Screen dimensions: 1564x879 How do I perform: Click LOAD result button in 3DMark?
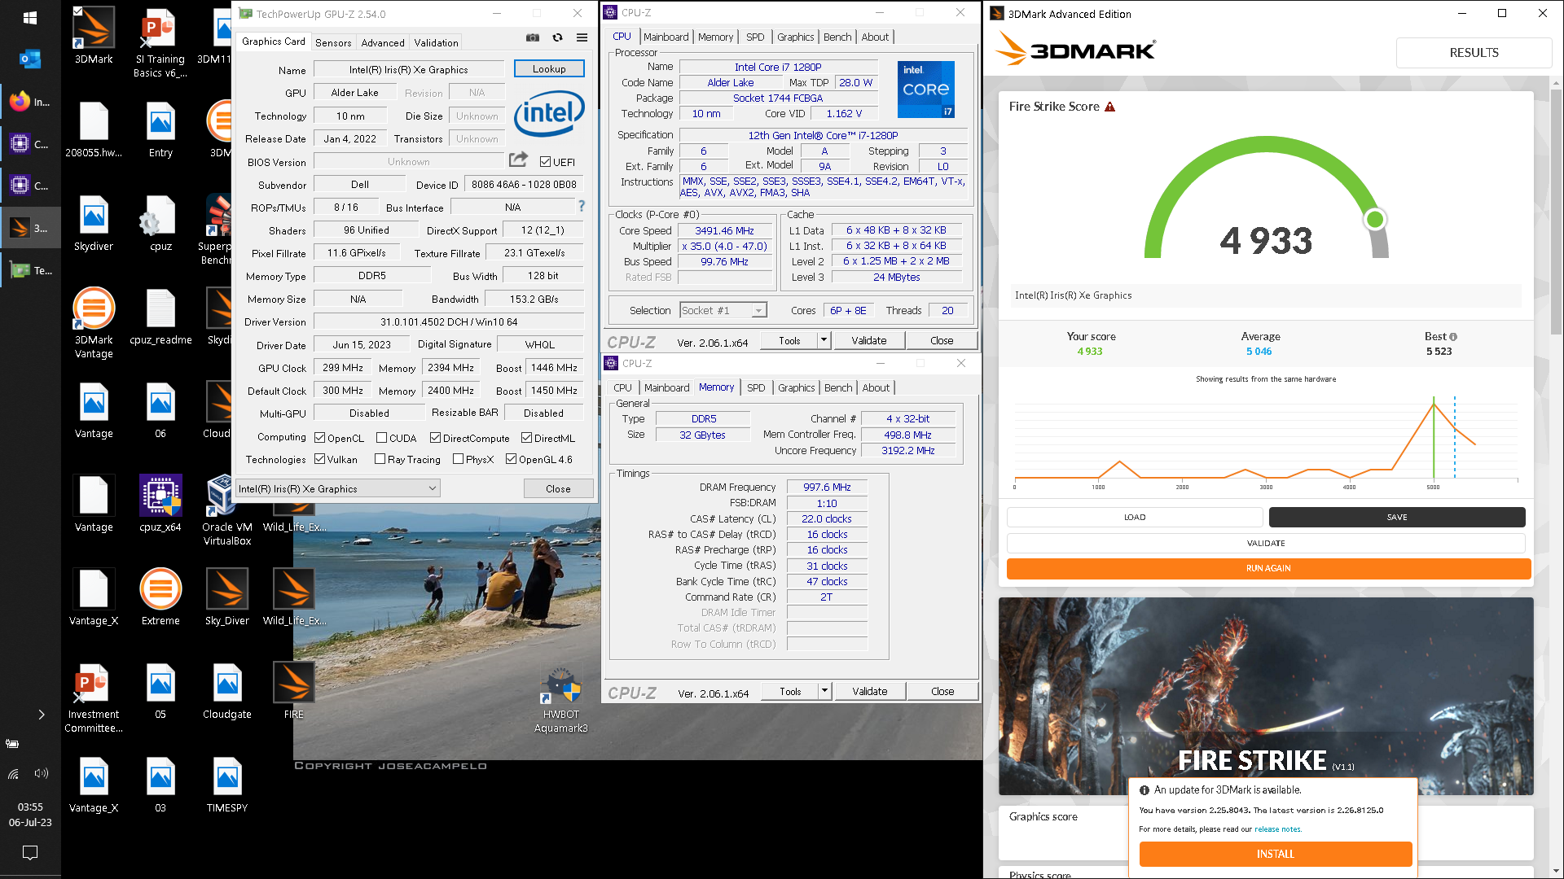tap(1135, 517)
